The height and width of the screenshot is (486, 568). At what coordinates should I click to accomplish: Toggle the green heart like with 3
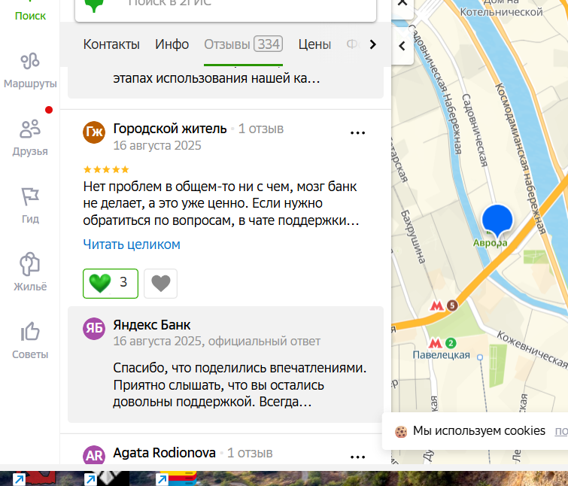click(x=111, y=284)
